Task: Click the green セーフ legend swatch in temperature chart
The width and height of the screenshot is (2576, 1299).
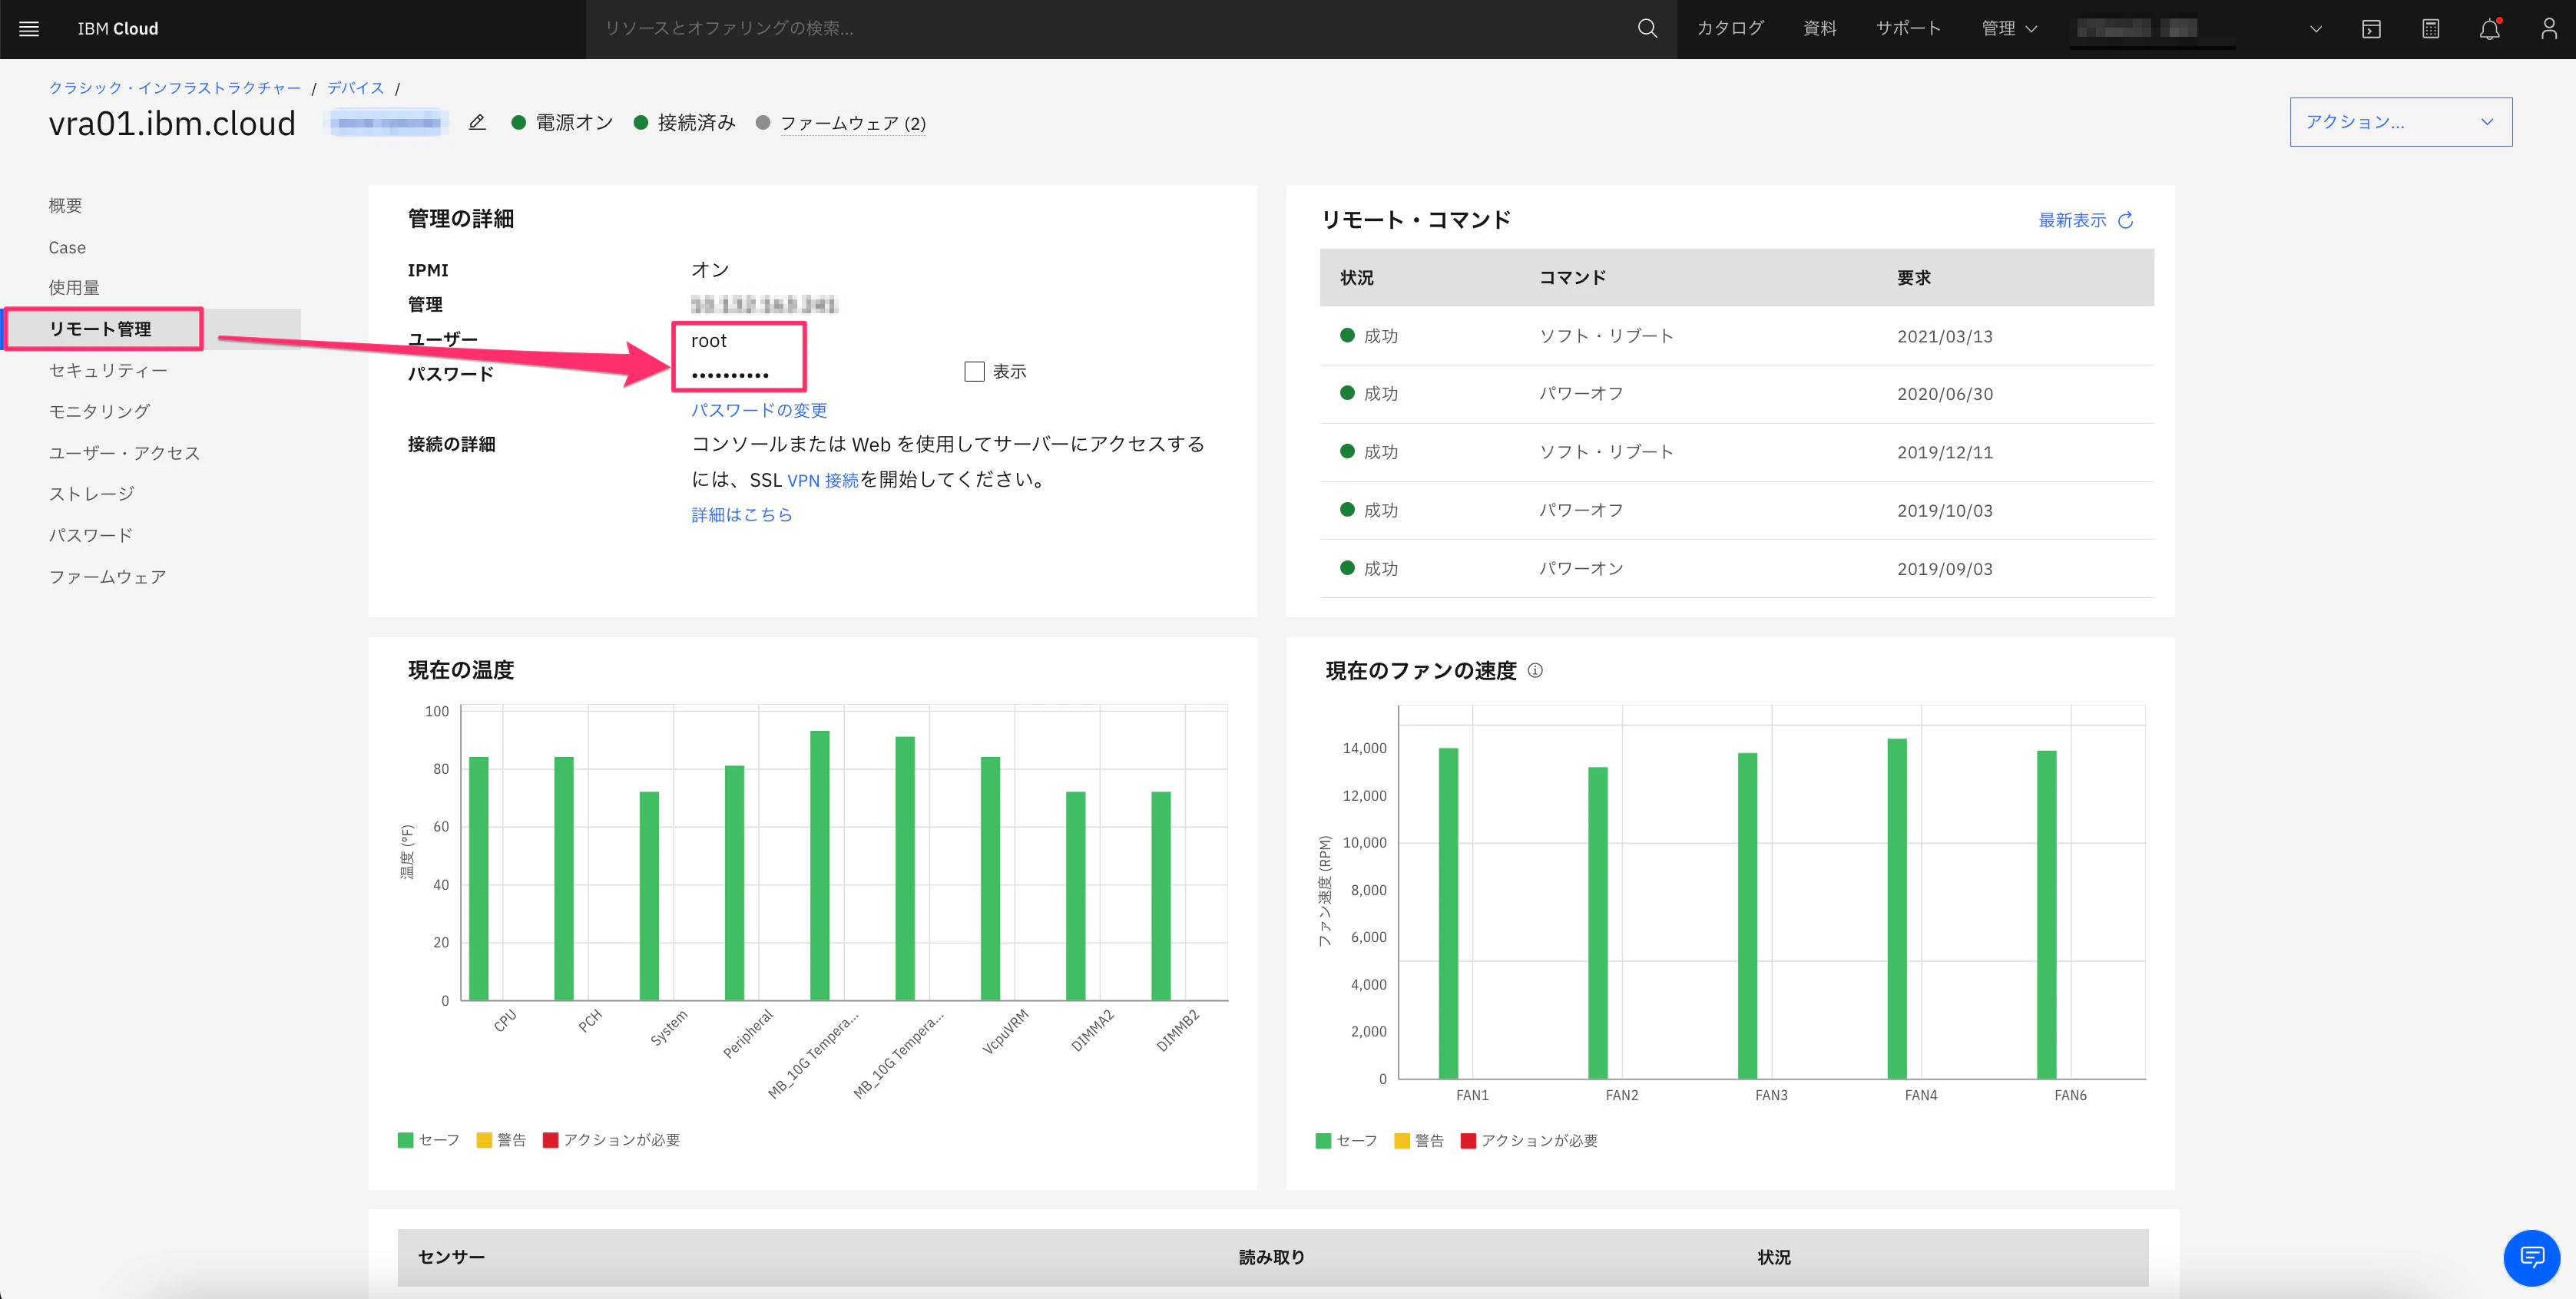Action: [405, 1140]
